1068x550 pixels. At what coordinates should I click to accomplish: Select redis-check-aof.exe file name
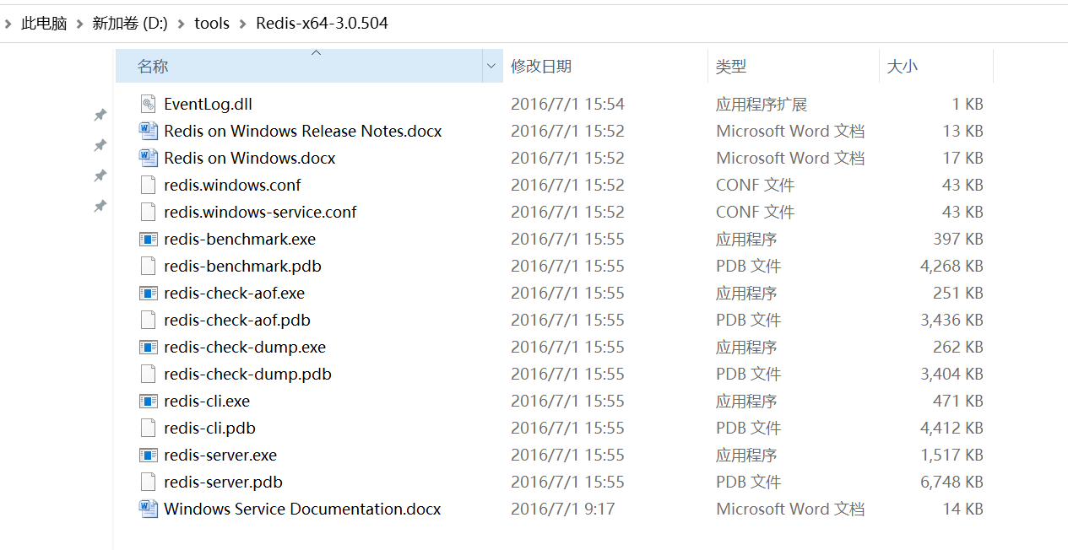pyautogui.click(x=234, y=293)
